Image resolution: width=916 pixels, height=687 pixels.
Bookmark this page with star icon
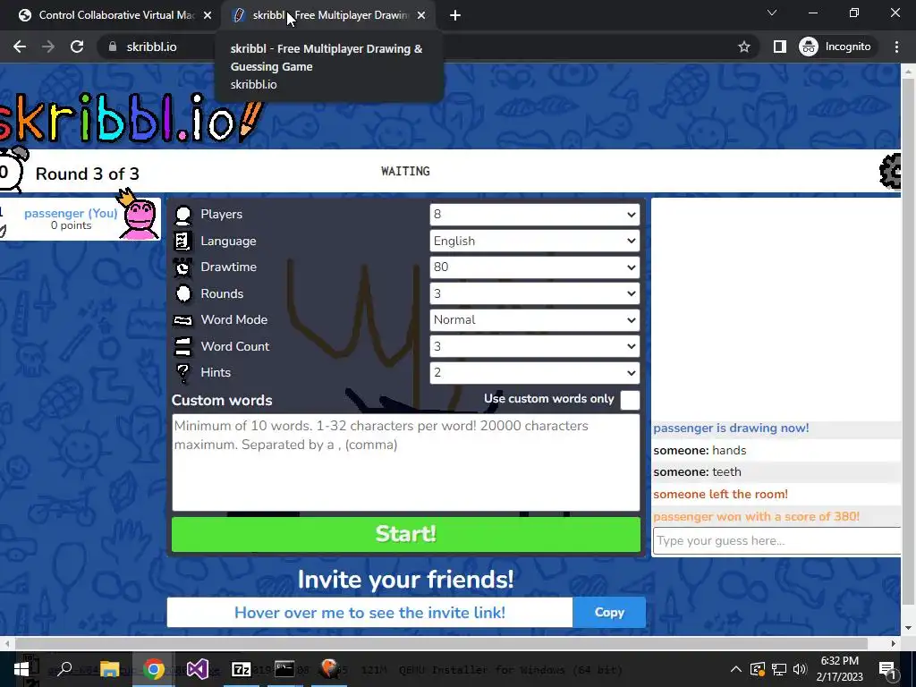pos(743,47)
